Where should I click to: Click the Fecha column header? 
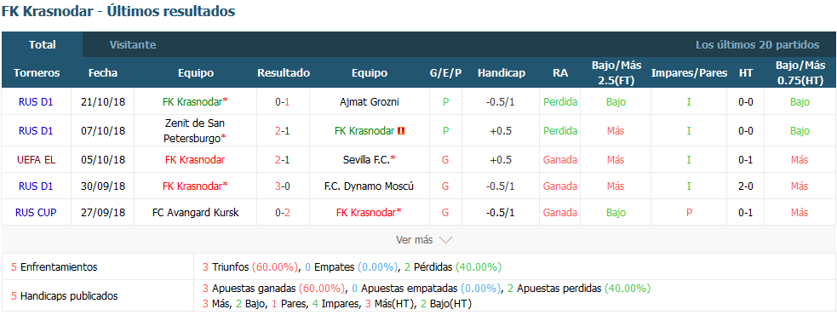pyautogui.click(x=102, y=73)
